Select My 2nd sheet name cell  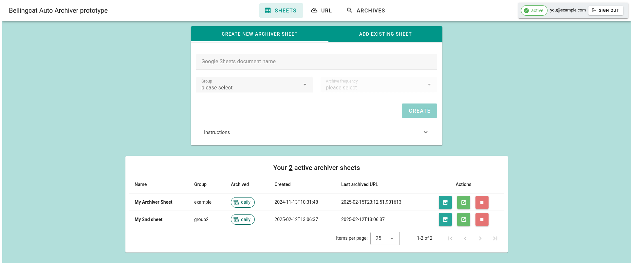[x=149, y=219]
